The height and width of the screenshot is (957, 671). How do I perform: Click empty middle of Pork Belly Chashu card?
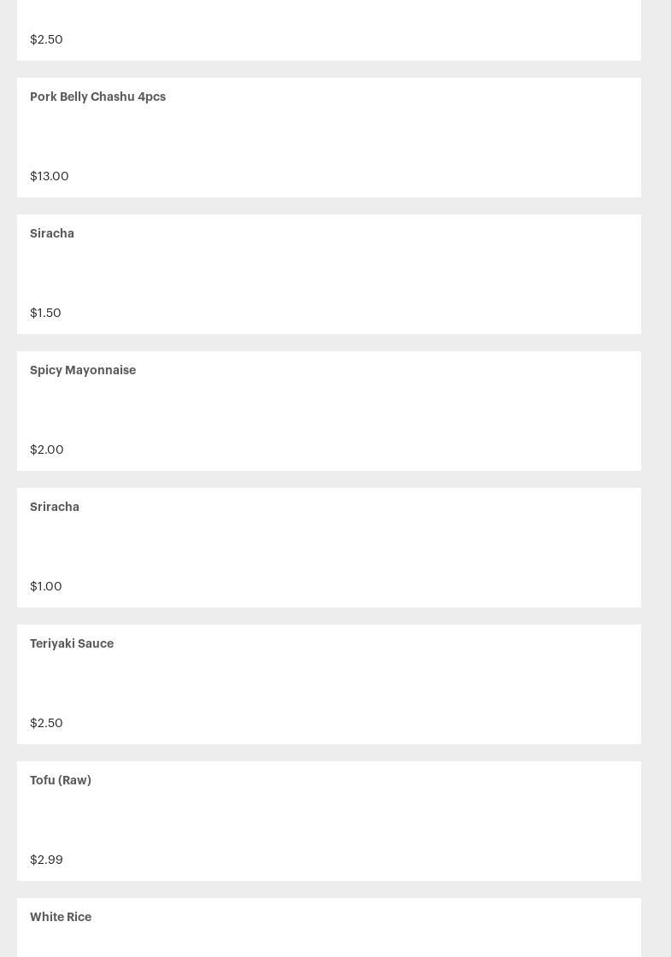point(329,137)
